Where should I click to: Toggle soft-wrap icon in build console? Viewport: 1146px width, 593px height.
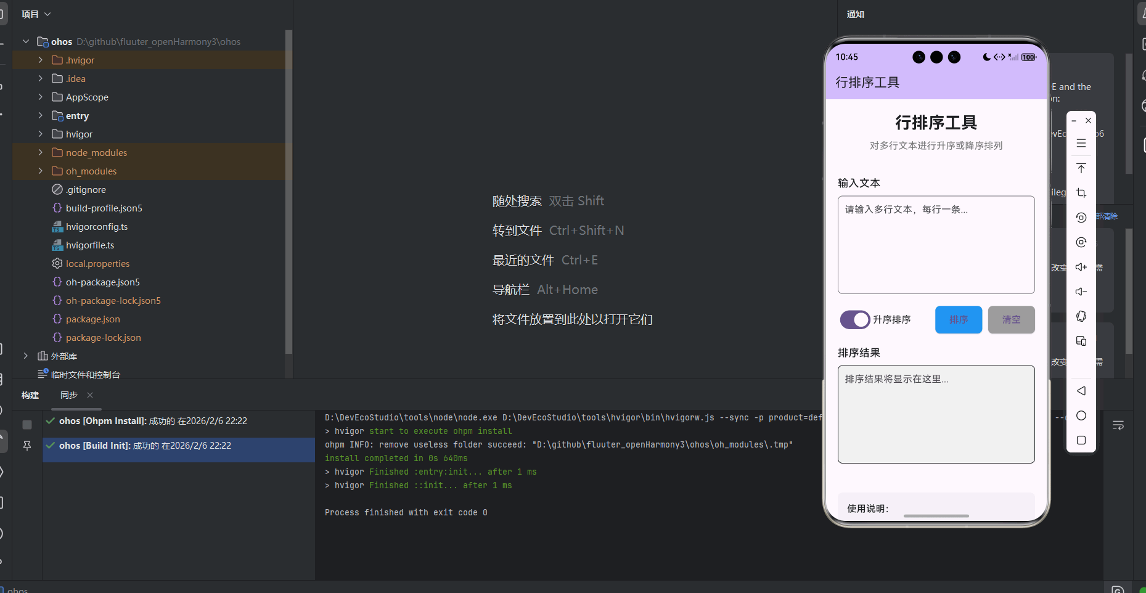tap(1118, 425)
